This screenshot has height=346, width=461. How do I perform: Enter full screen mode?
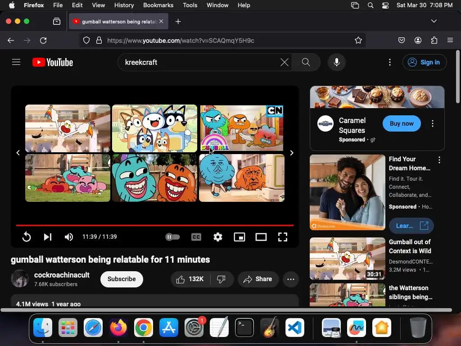pos(283,237)
